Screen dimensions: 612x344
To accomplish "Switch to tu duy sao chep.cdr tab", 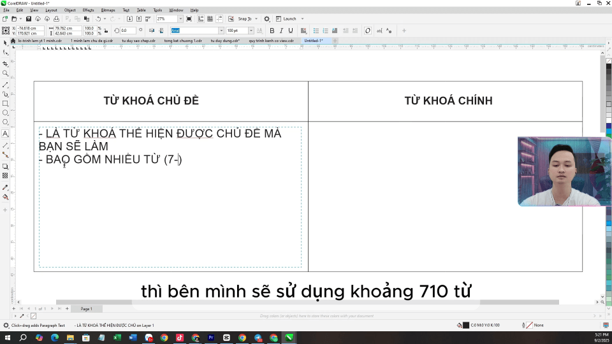I will click(x=138, y=41).
